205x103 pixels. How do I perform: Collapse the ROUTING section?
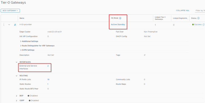[x=17, y=76]
